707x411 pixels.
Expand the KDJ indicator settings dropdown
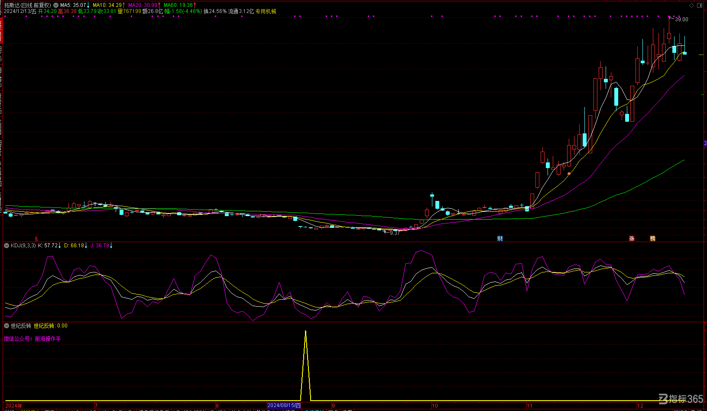pos(6,246)
